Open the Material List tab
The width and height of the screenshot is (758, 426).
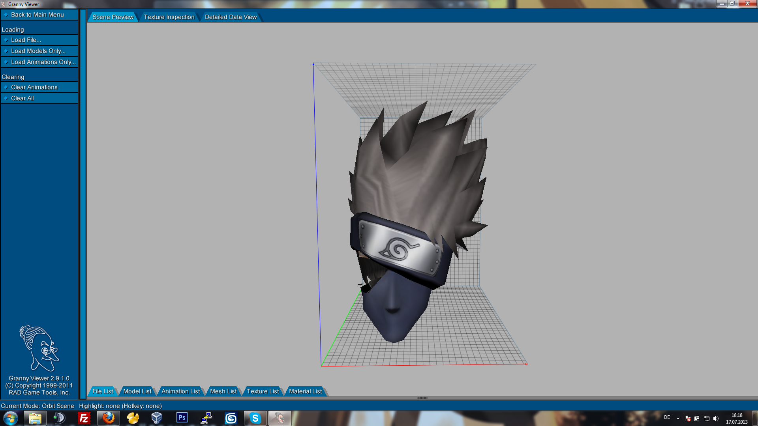pyautogui.click(x=305, y=391)
